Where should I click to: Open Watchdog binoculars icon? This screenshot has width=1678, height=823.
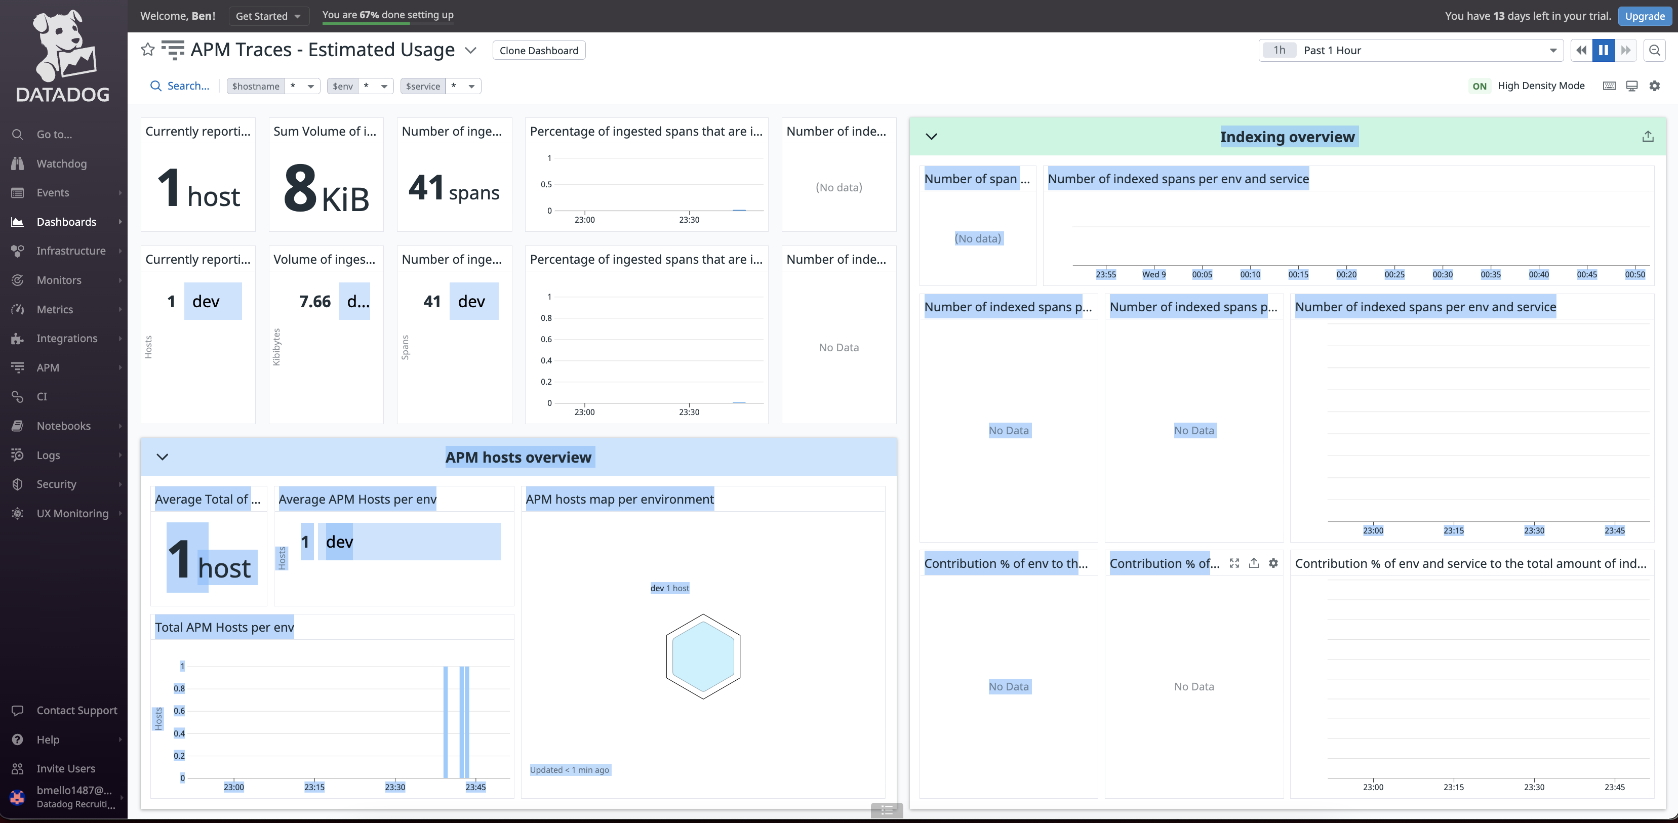pyautogui.click(x=18, y=163)
